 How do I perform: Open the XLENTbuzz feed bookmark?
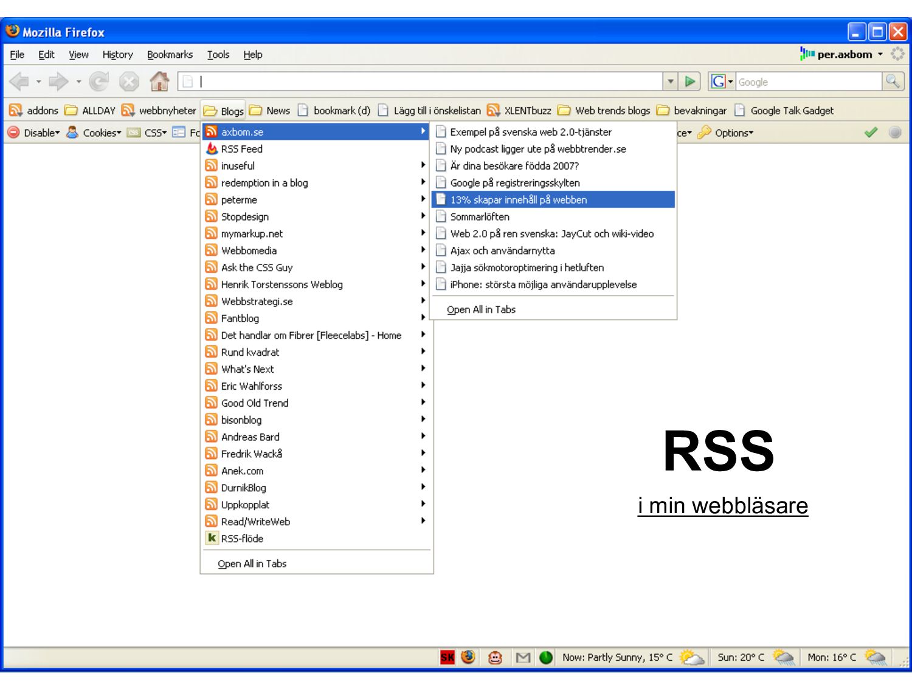pos(519,111)
